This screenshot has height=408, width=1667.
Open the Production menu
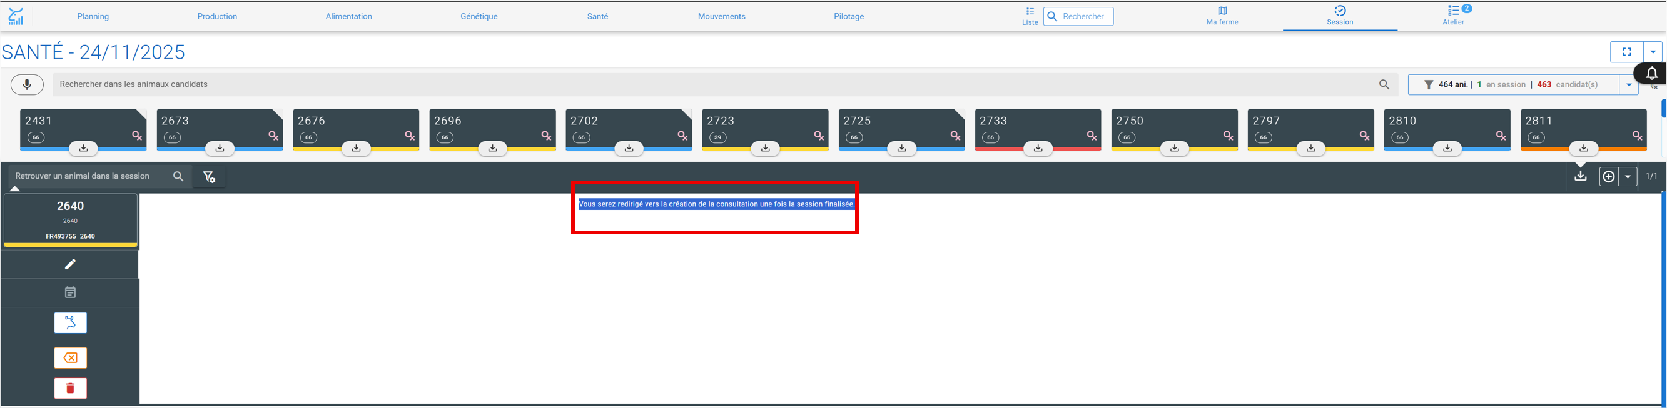click(x=217, y=17)
